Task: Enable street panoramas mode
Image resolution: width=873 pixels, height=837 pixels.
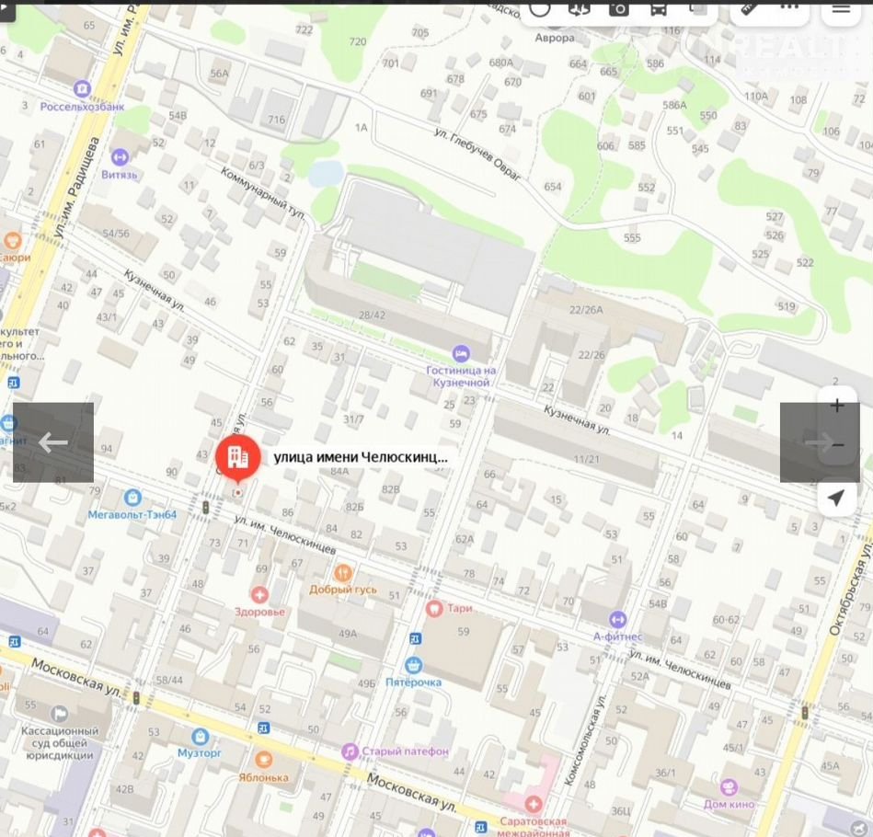Action: click(x=579, y=8)
